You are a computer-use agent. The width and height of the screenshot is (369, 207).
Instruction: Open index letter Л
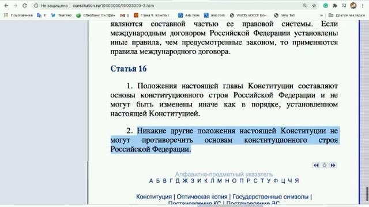[213, 181]
